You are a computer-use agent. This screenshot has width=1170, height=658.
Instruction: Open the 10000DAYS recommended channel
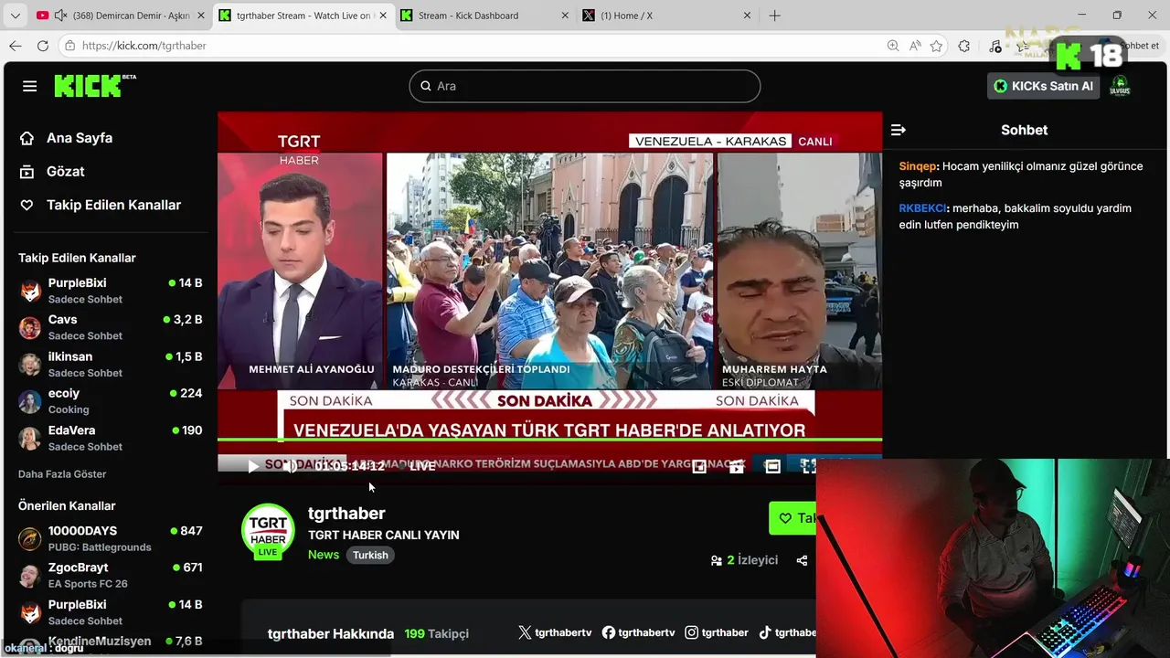tap(110, 538)
